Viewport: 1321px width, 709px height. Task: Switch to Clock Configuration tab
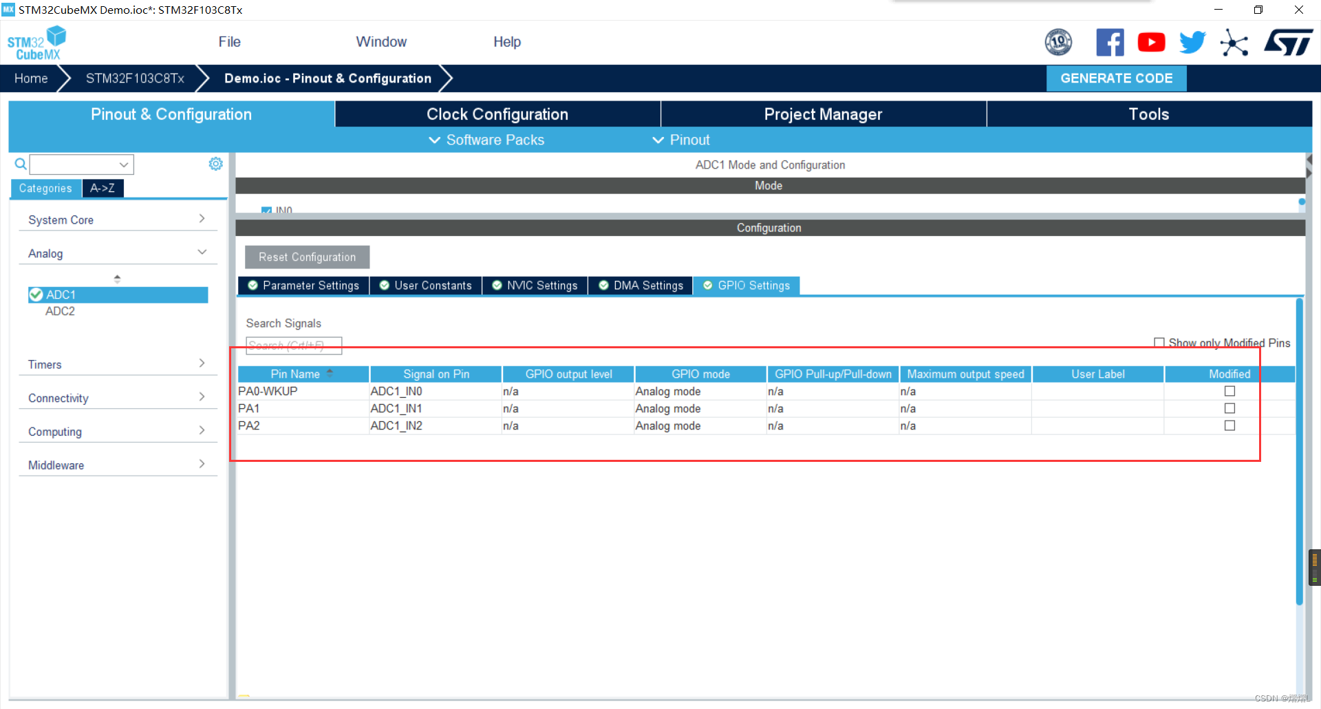click(x=497, y=114)
